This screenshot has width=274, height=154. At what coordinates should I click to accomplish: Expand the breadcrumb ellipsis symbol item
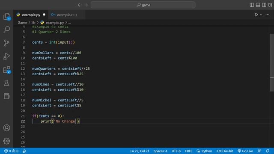[x=70, y=23]
